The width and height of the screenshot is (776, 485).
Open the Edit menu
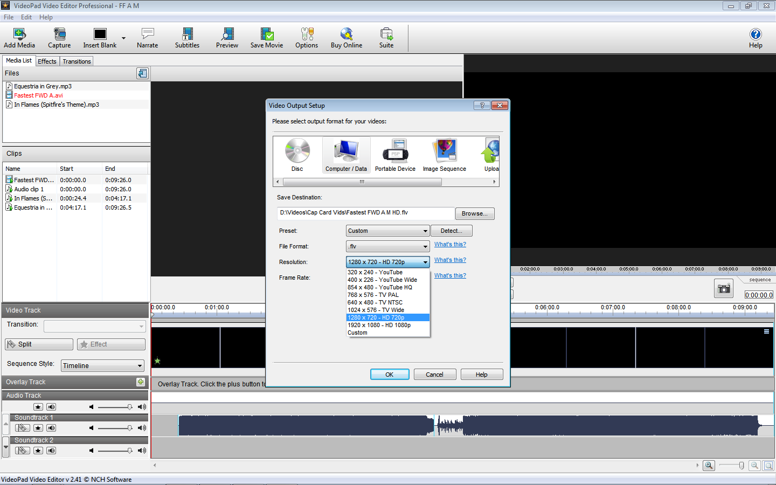point(26,17)
